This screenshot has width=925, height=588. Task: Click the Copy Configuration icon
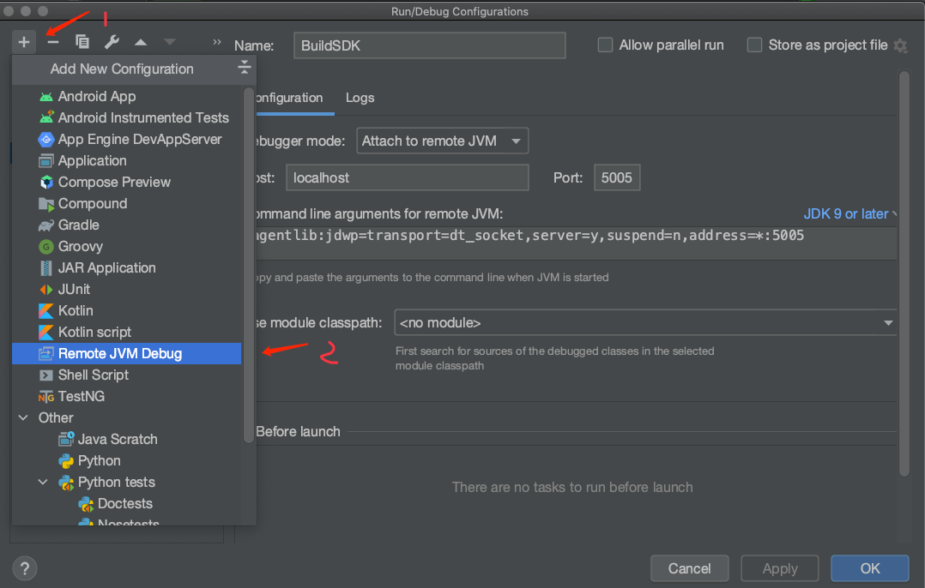tap(82, 42)
